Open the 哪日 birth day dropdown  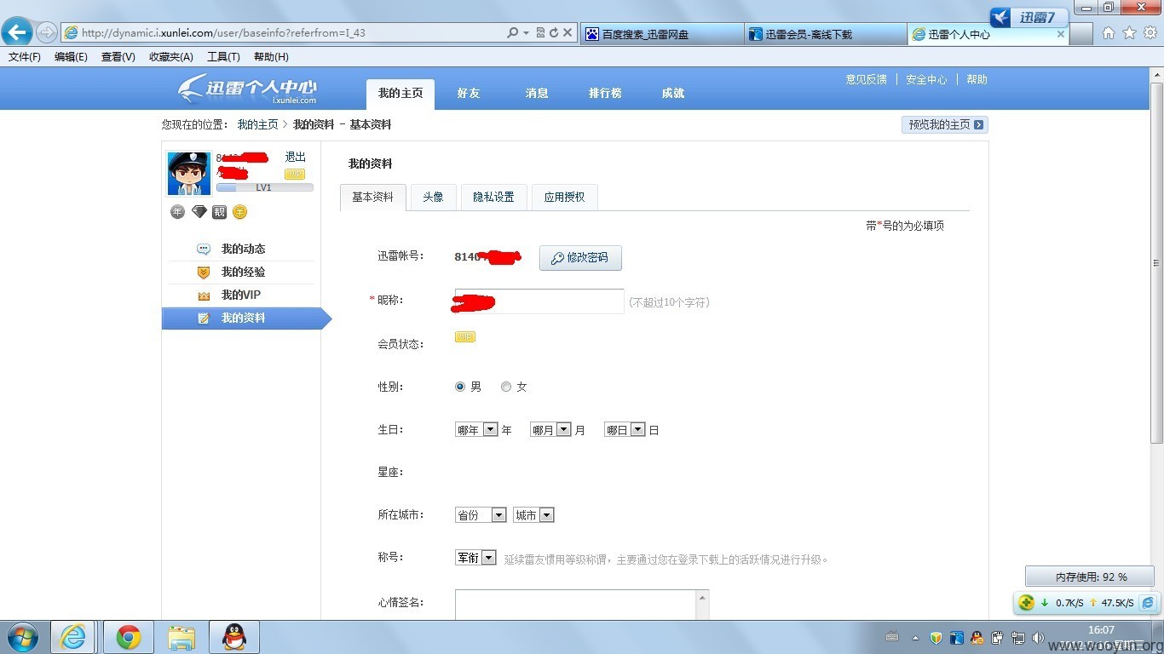pos(625,430)
